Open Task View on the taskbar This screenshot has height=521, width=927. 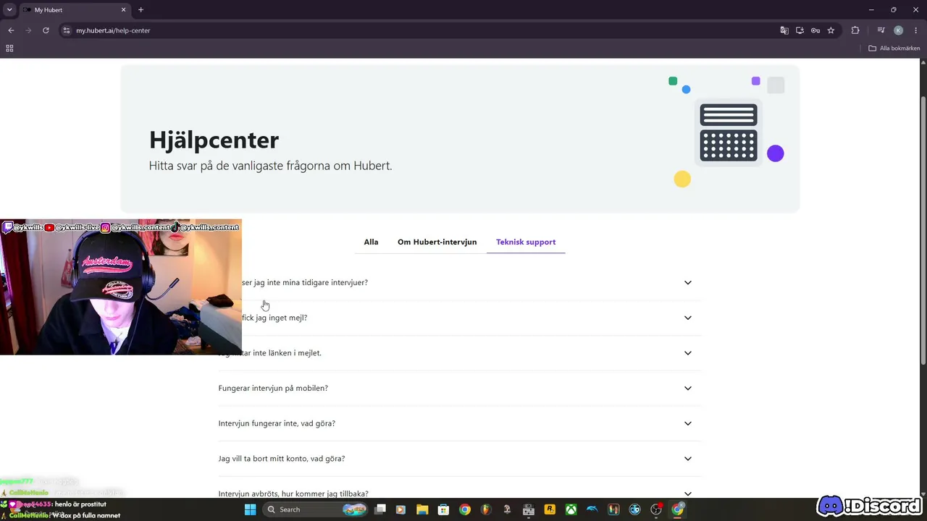pos(379,509)
